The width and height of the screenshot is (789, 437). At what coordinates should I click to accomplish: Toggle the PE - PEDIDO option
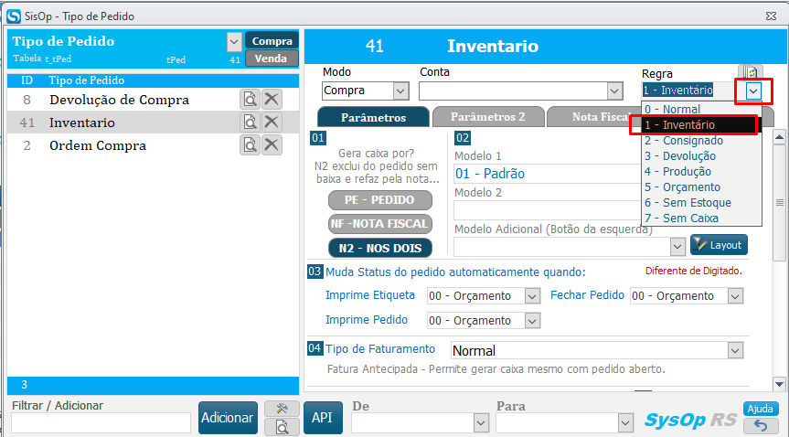[x=379, y=200]
